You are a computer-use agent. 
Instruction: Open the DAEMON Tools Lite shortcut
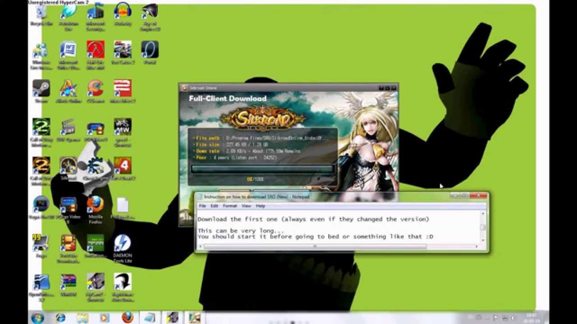(x=123, y=247)
